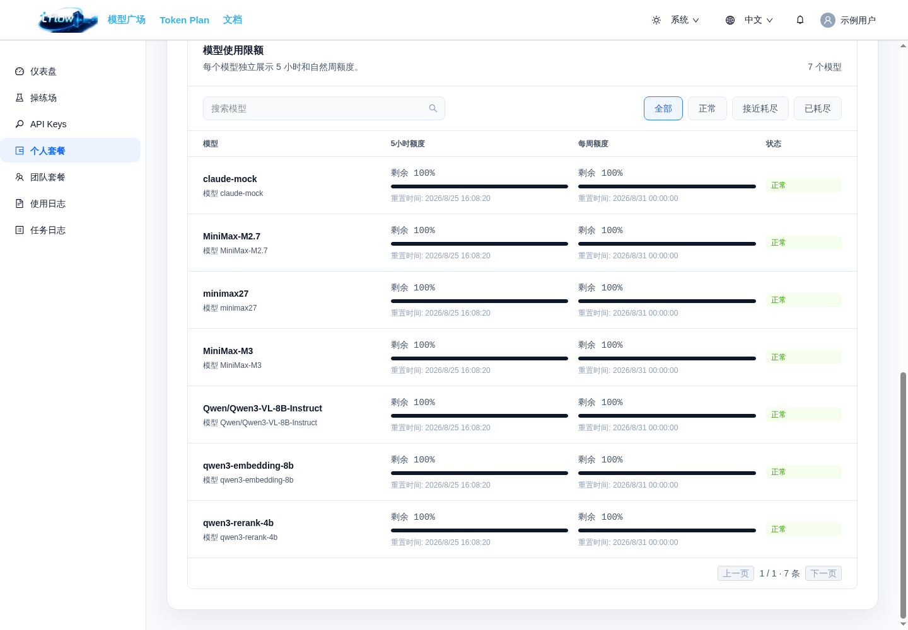Filter models by 接近耗尽
This screenshot has height=630, width=908.
pyautogui.click(x=760, y=108)
